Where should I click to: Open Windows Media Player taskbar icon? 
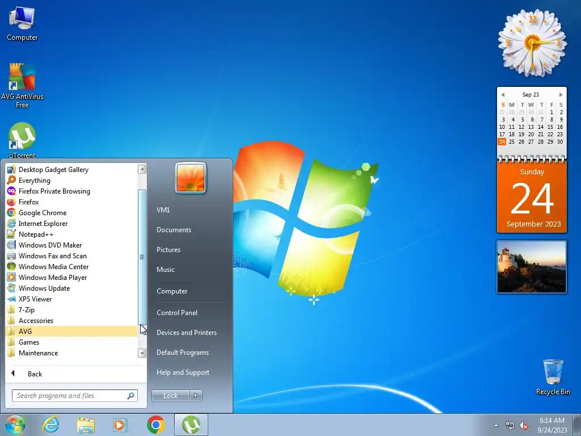click(x=120, y=425)
